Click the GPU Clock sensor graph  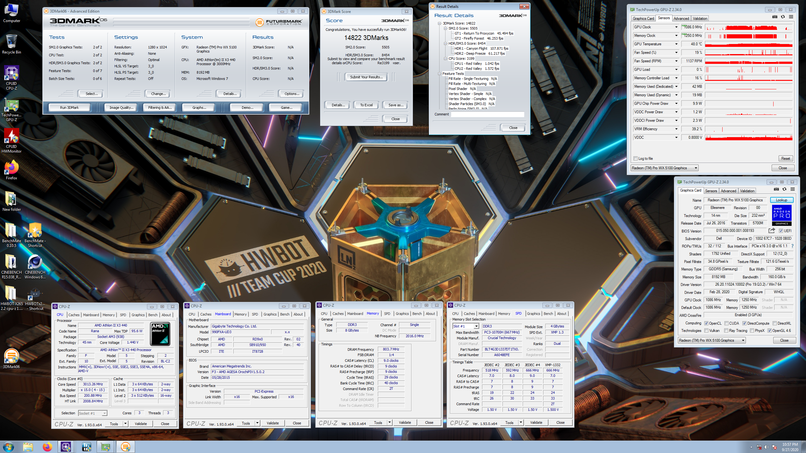click(x=749, y=27)
